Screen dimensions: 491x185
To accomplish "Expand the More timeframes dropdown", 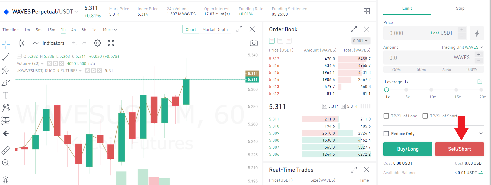I will (x=110, y=30).
